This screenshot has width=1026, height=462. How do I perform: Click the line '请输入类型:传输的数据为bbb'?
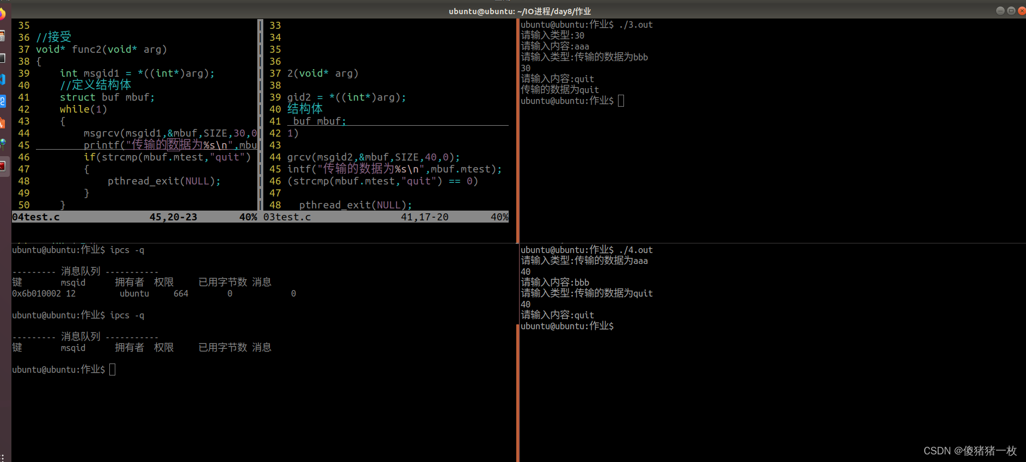[584, 57]
